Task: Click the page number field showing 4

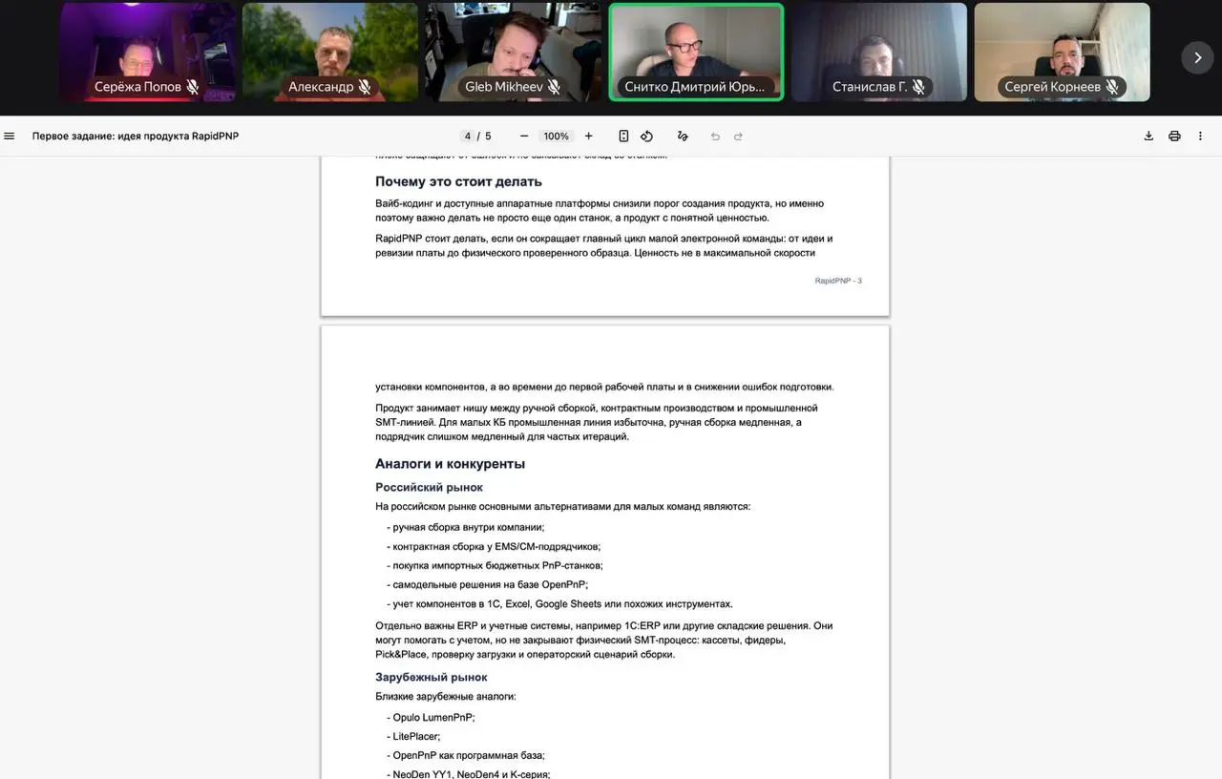Action: click(x=468, y=137)
